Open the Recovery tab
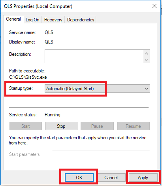The image size is (162, 186). coord(53,20)
